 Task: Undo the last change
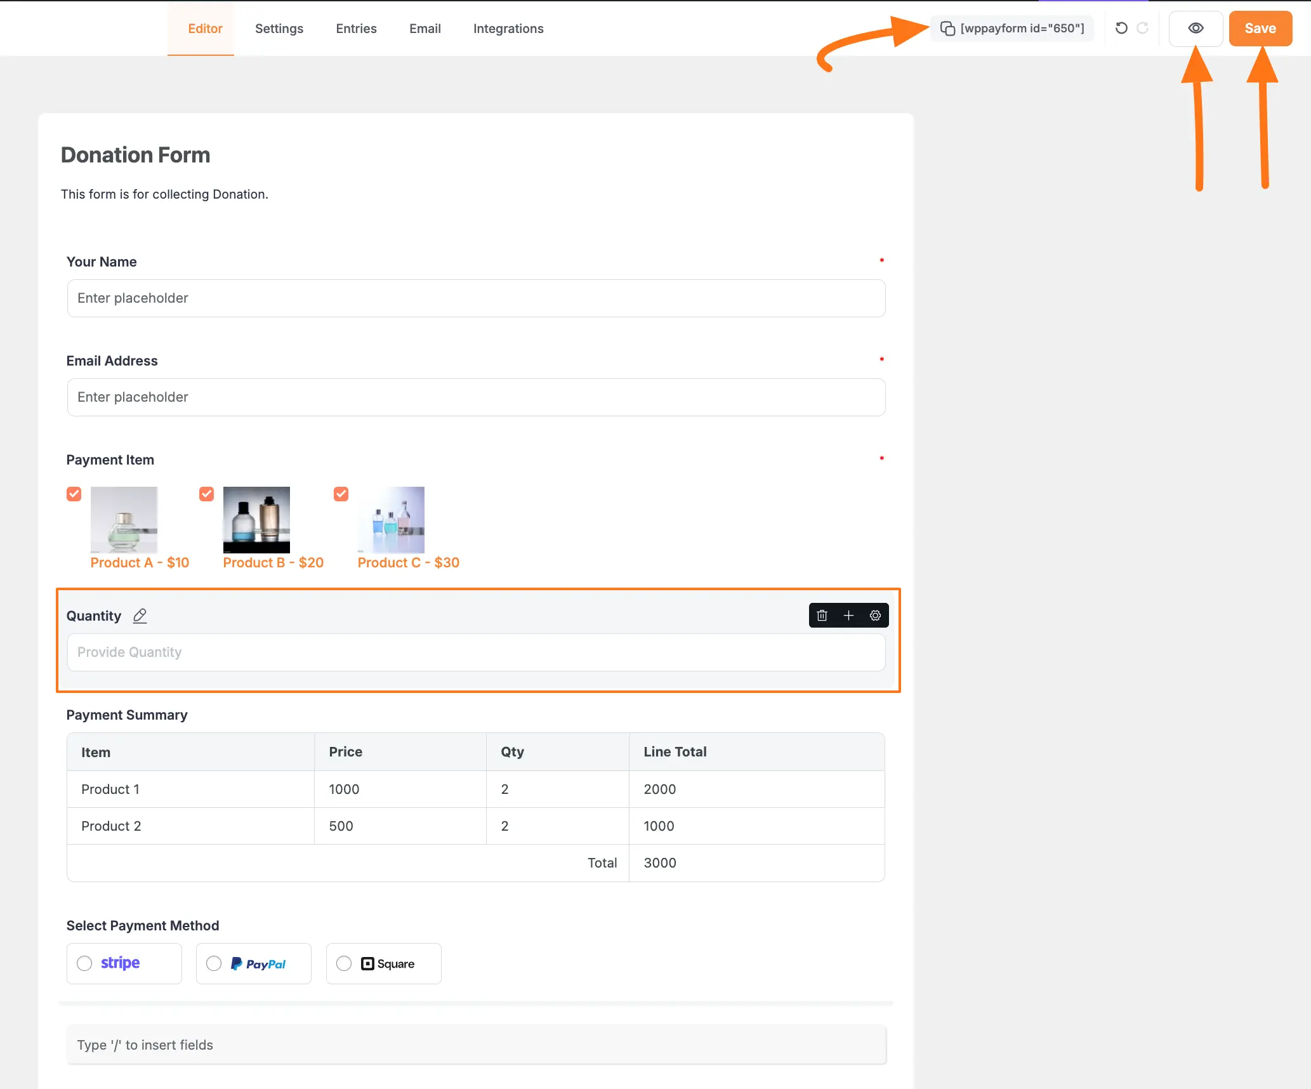pyautogui.click(x=1121, y=28)
